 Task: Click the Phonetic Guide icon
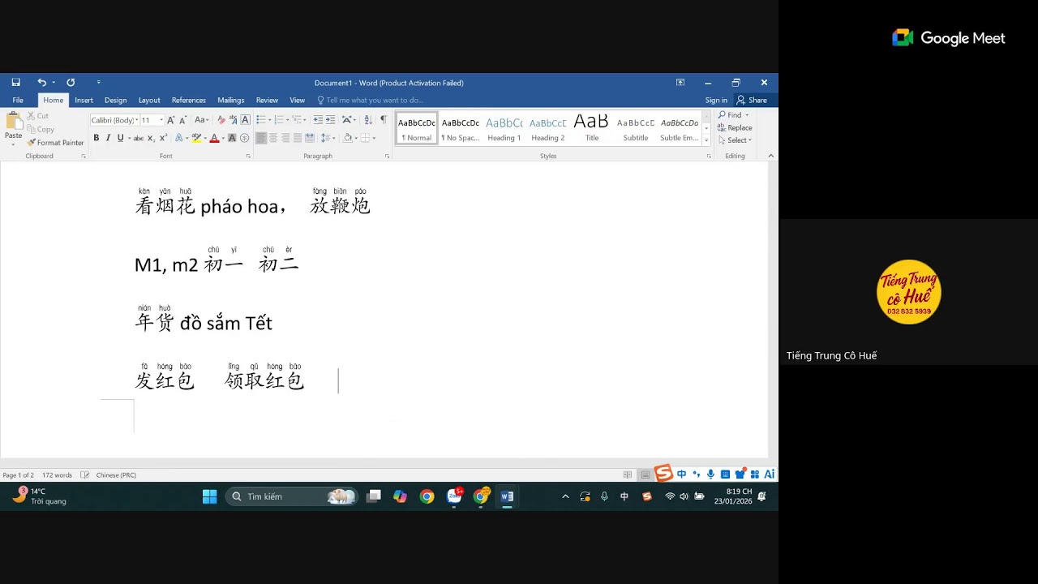[x=233, y=120]
